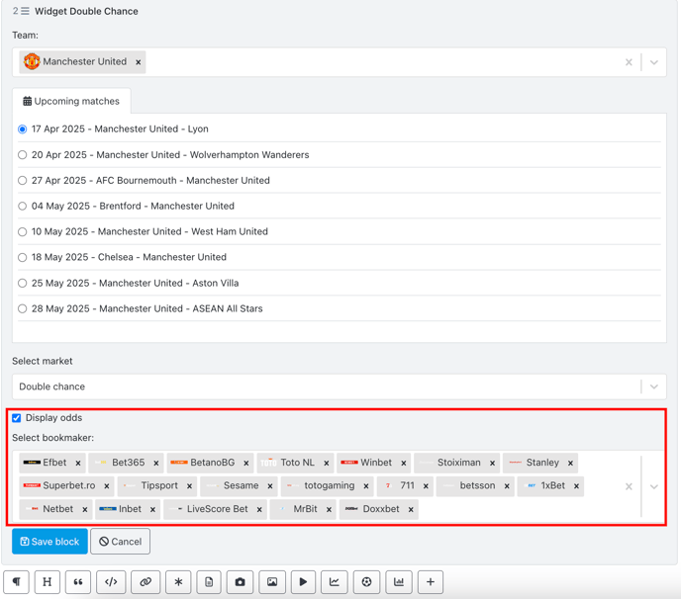Remove Winbet bookmaker tag
681x599 pixels.
pyautogui.click(x=404, y=463)
